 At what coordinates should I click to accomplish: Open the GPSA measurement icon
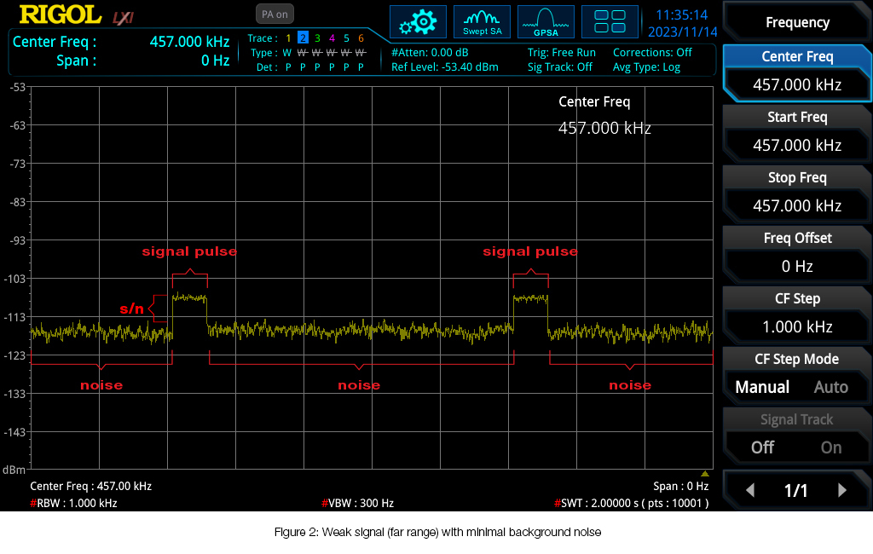click(x=546, y=22)
